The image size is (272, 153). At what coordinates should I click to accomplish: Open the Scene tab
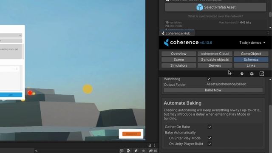pyautogui.click(x=178, y=59)
